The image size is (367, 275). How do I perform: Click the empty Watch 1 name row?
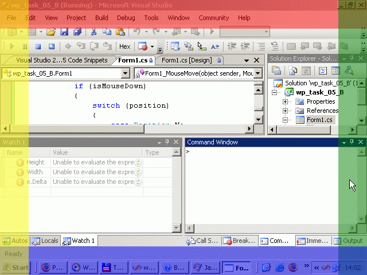pos(28,192)
